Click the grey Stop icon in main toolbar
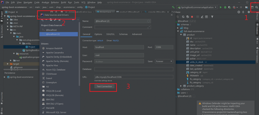The width and height of the screenshot is (259, 115). 241,7
